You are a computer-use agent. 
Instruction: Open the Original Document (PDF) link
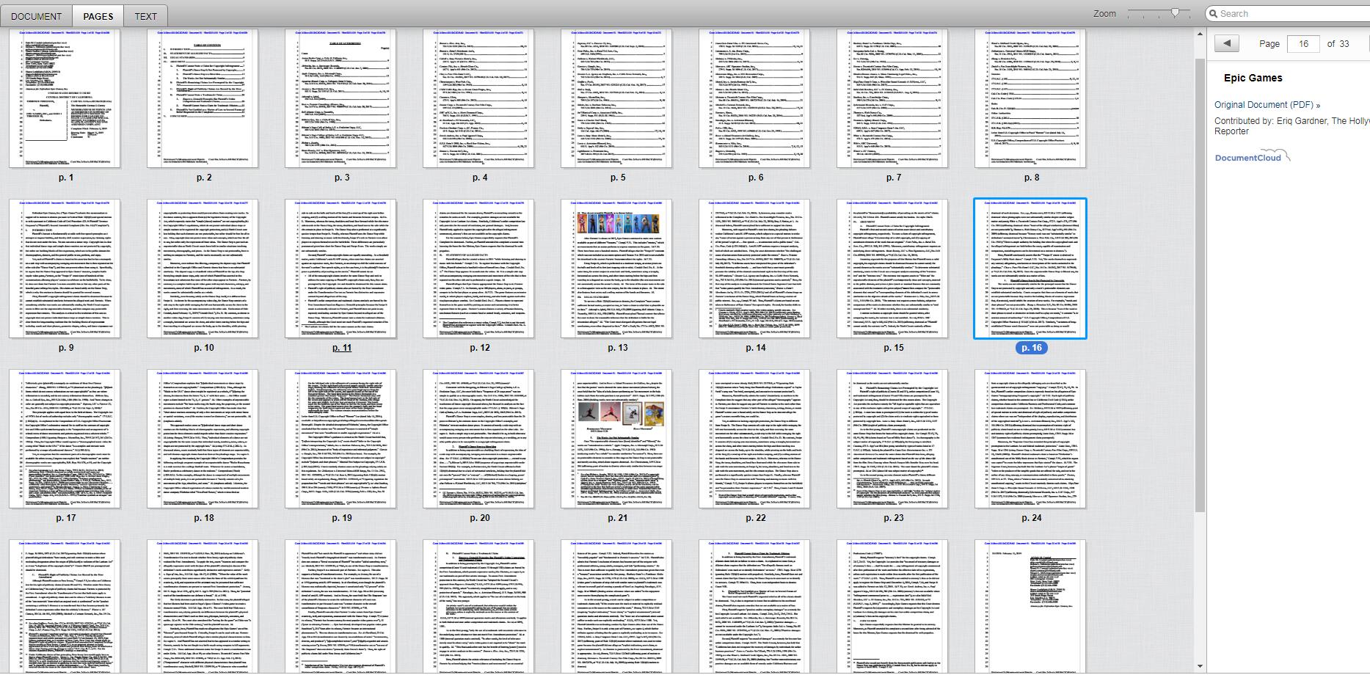click(1267, 105)
